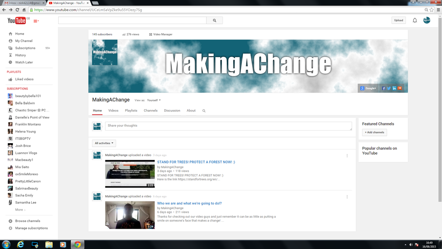The height and width of the screenshot is (249, 442).
Task: Open the file explorer taskbar icon
Action: coord(49,244)
